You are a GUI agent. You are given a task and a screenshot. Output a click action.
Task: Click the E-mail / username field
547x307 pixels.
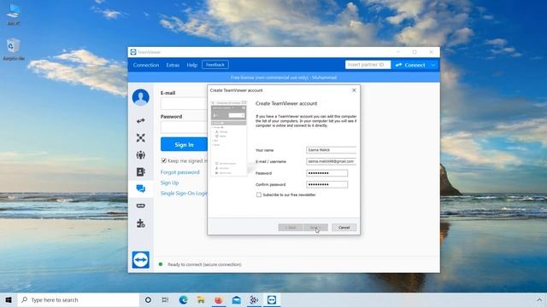tap(331, 161)
